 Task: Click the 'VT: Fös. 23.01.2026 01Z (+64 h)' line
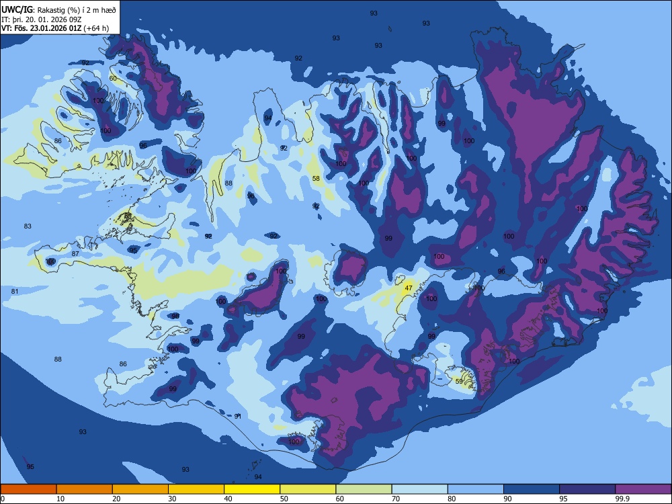55,28
